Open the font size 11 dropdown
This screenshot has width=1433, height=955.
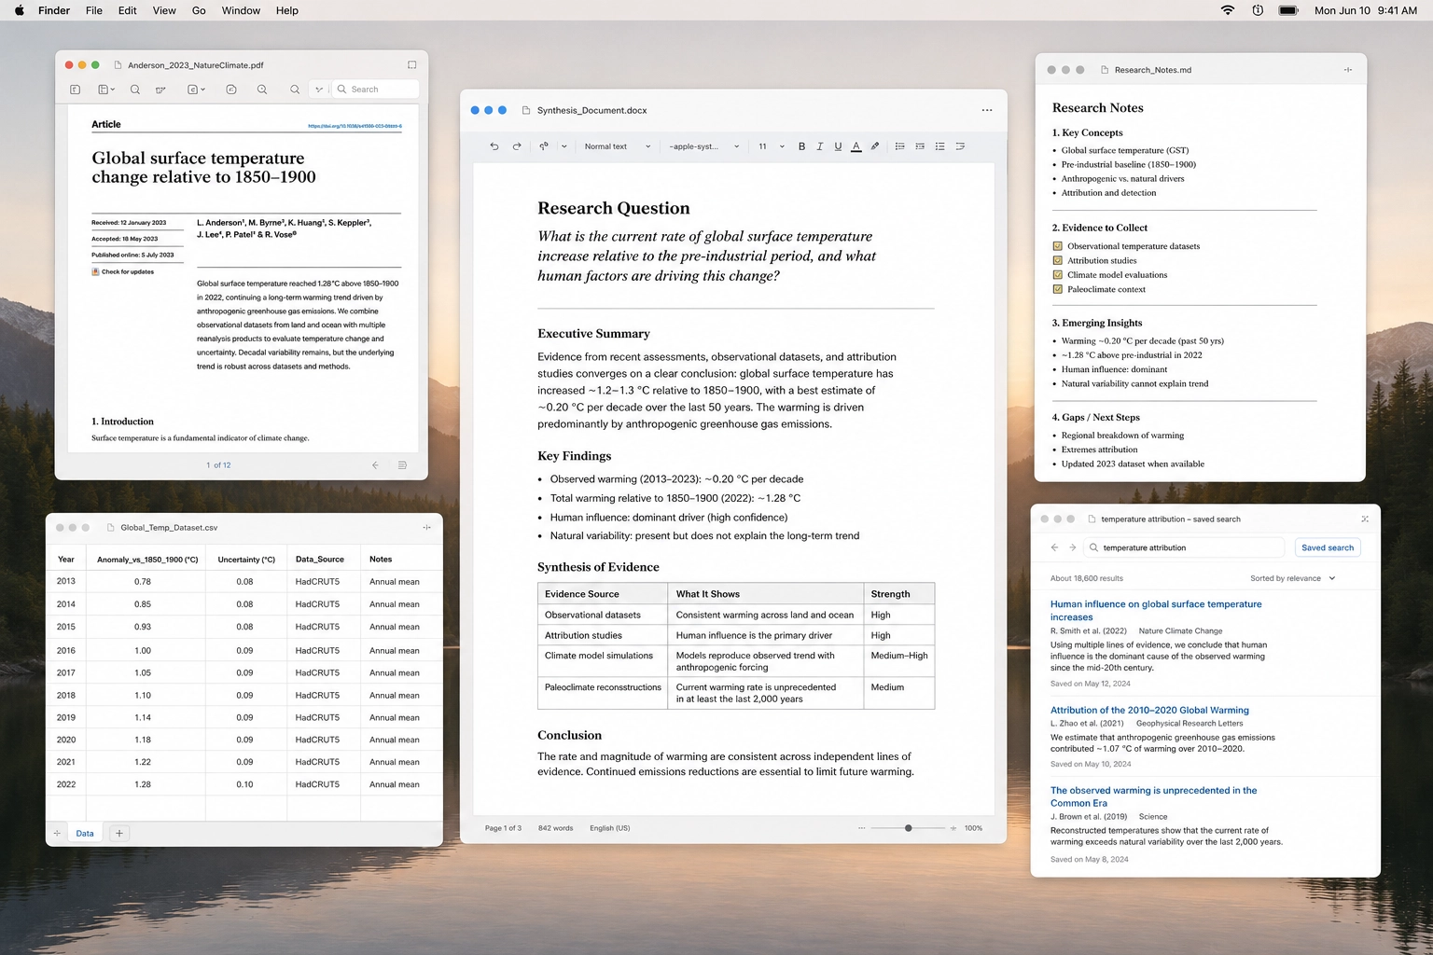click(771, 146)
